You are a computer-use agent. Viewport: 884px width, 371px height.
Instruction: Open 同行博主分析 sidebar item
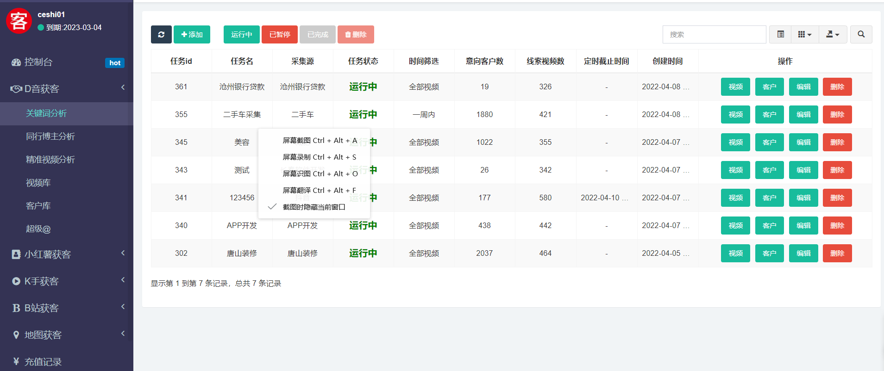click(67, 137)
